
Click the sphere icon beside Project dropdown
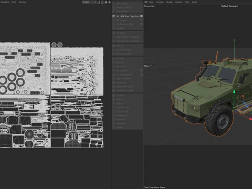[x=106, y=2]
